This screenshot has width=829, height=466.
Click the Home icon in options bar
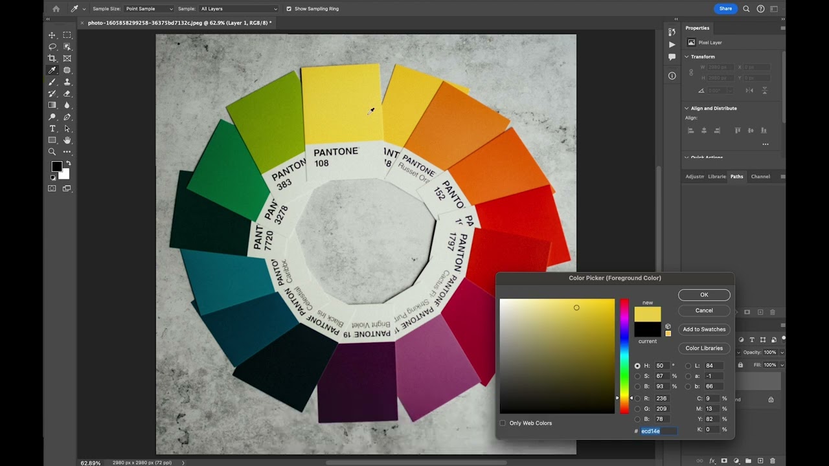(56, 9)
